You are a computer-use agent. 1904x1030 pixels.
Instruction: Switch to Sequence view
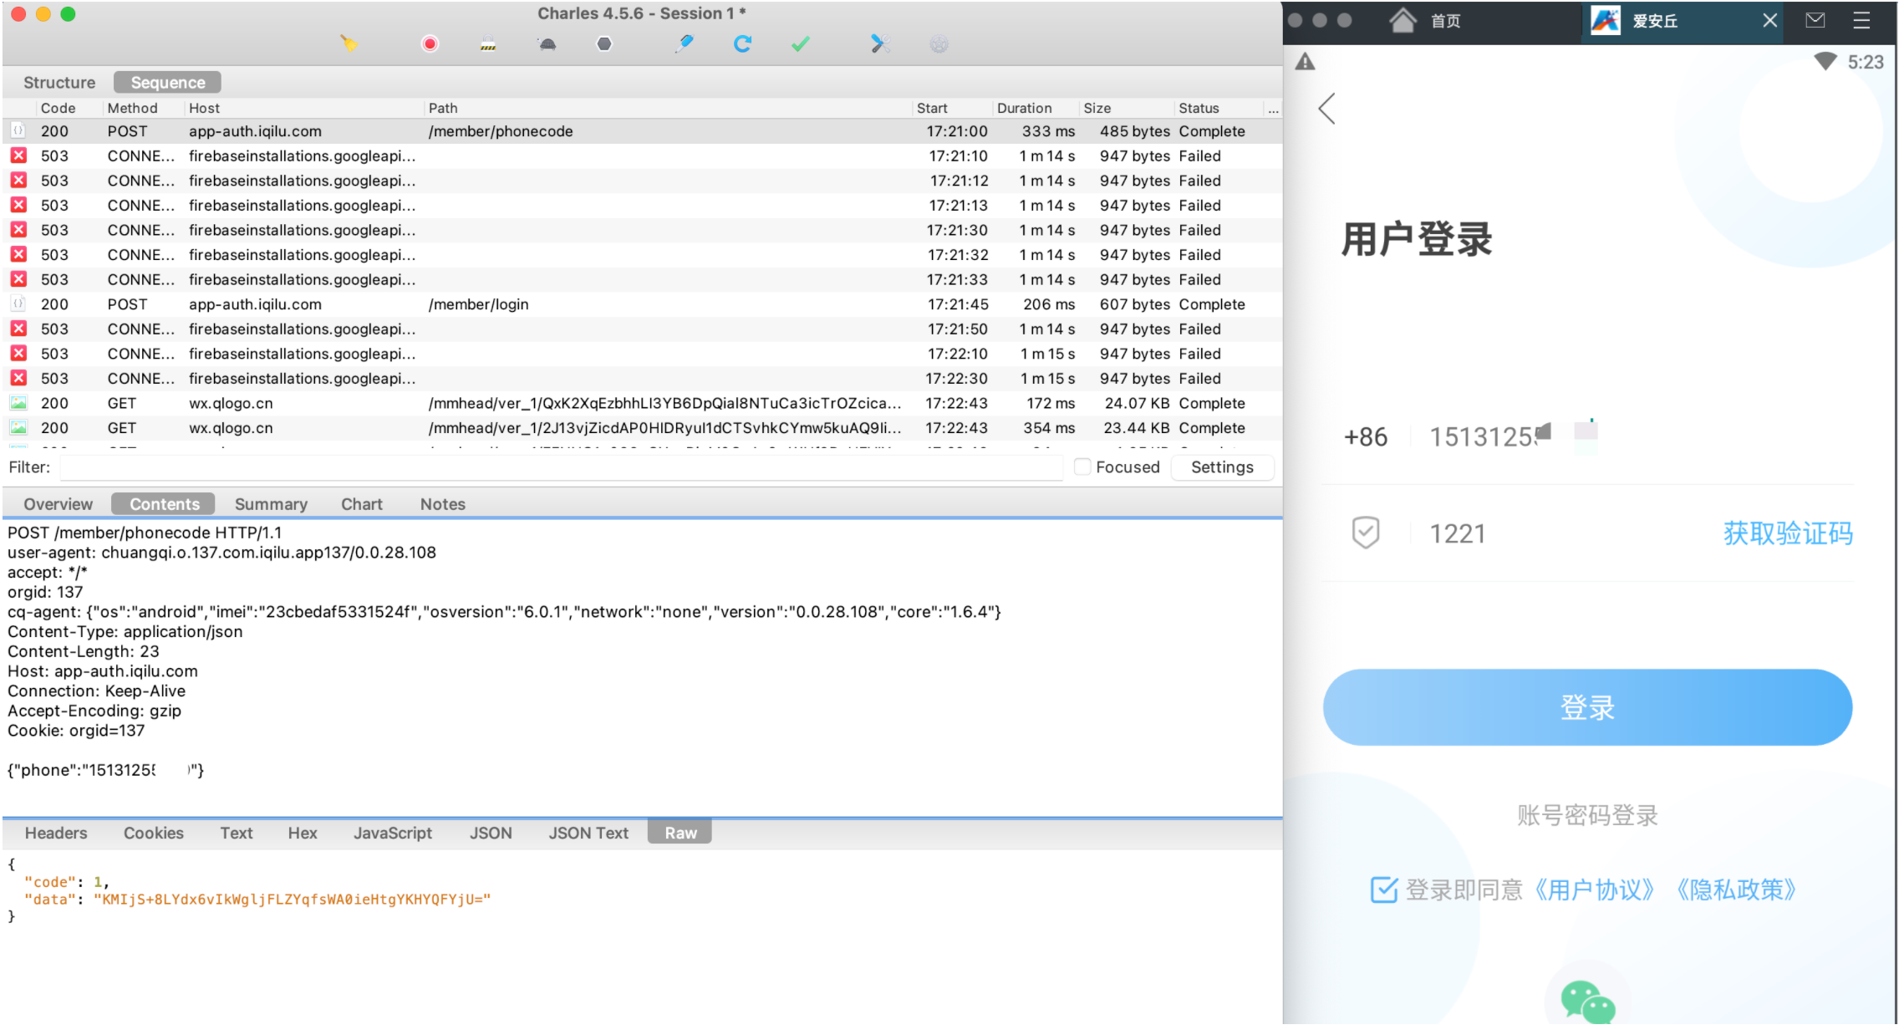[167, 83]
